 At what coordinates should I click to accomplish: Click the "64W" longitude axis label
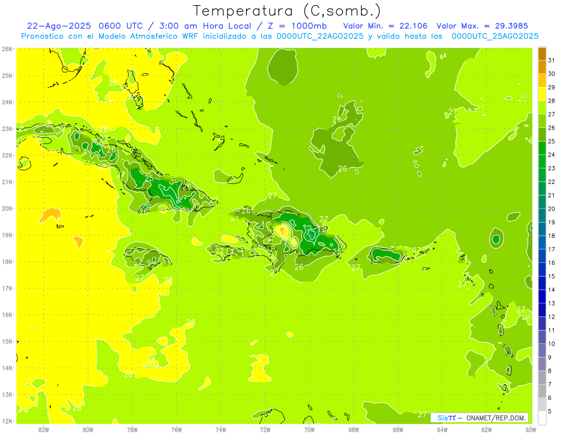pyautogui.click(x=442, y=429)
